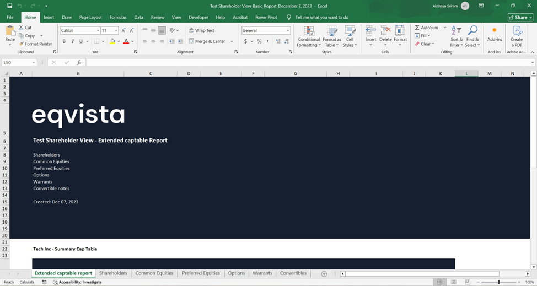Expand the formula bar
Screen dimensions: 537x286
(x=533, y=63)
